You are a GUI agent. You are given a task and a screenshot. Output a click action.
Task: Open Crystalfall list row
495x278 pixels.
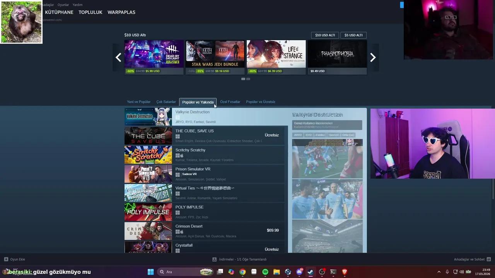pos(204,247)
